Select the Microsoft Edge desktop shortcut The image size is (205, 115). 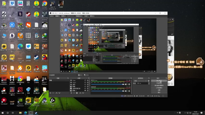[20, 48]
